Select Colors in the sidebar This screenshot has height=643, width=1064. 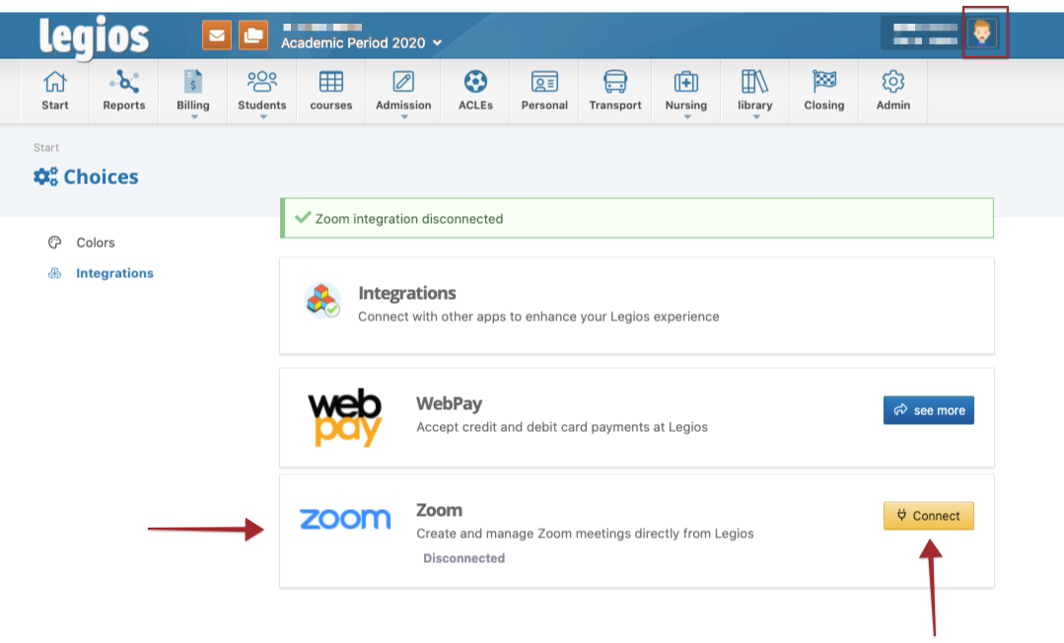point(96,243)
